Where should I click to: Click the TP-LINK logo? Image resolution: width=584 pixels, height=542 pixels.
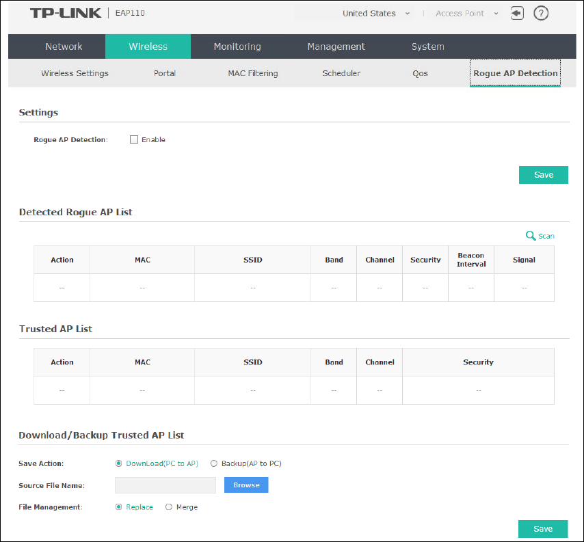(x=66, y=14)
